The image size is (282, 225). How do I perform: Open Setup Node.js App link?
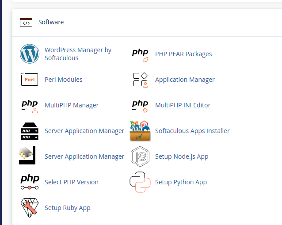pyautogui.click(x=182, y=156)
